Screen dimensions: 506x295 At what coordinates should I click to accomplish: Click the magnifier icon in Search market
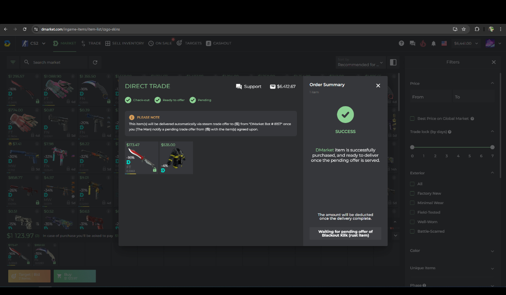click(27, 62)
